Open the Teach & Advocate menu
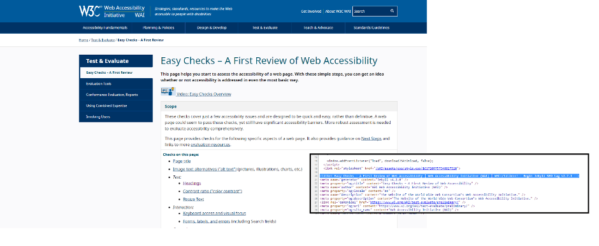 pyautogui.click(x=318, y=28)
